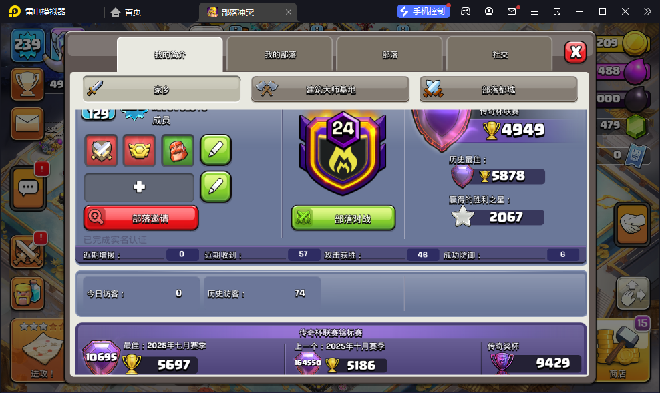660x393 pixels.
Task: Expand the emulator side panel chevrons
Action: pos(648,11)
